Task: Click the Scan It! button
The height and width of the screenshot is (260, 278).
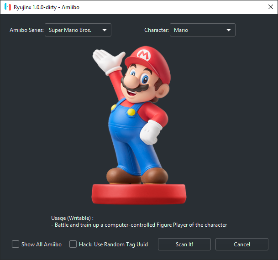Action: coord(184,244)
